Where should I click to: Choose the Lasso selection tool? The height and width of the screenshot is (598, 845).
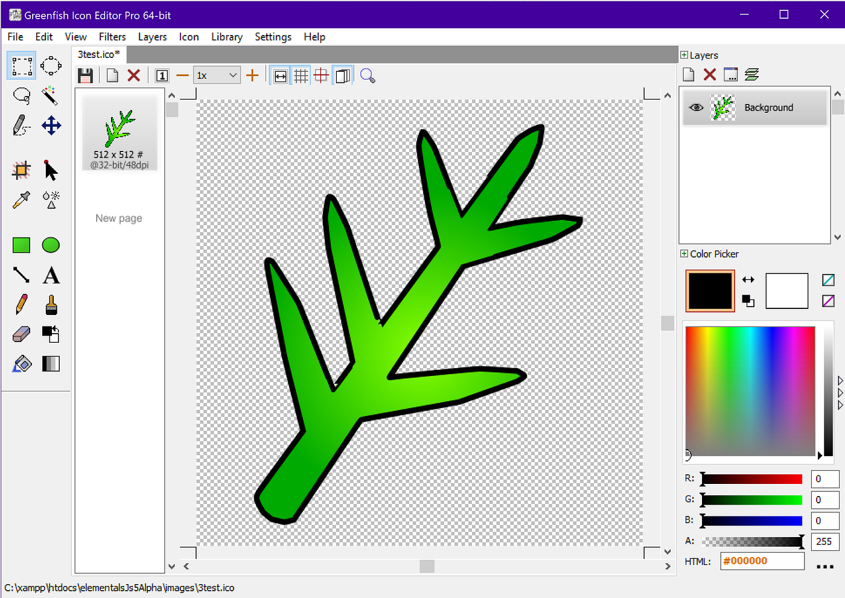click(x=22, y=96)
